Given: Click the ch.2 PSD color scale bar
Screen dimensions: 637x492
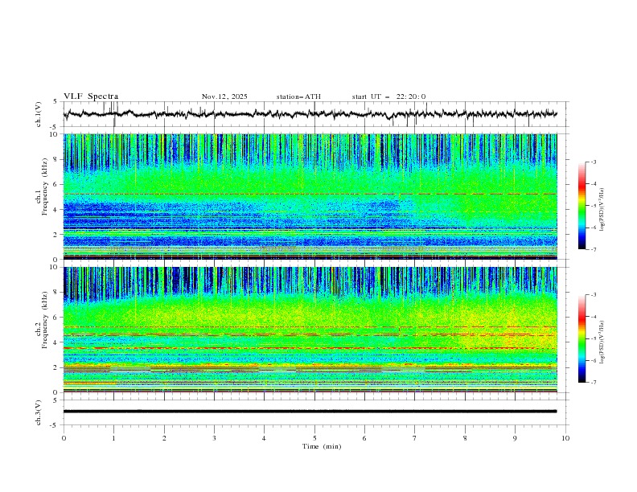Looking at the screenshot, I should 582,338.
